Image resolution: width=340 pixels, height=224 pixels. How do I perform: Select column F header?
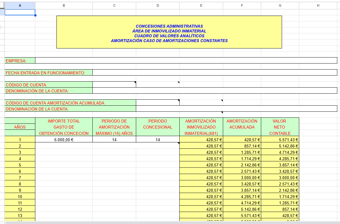click(x=242, y=5)
